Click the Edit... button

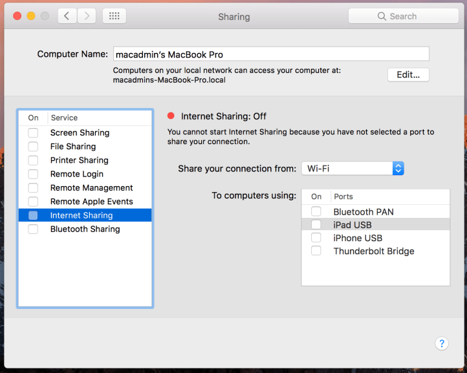(408, 74)
